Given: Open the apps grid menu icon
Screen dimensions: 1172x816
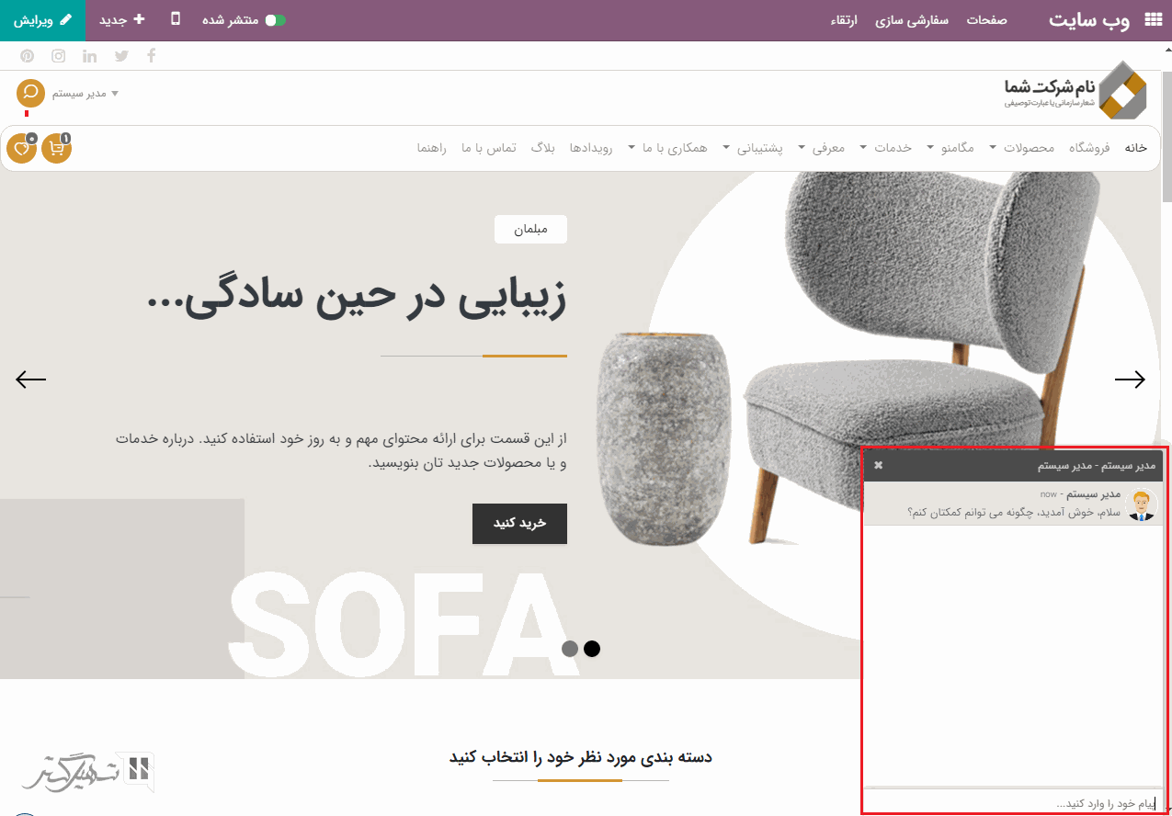Looking at the screenshot, I should pos(1153,19).
